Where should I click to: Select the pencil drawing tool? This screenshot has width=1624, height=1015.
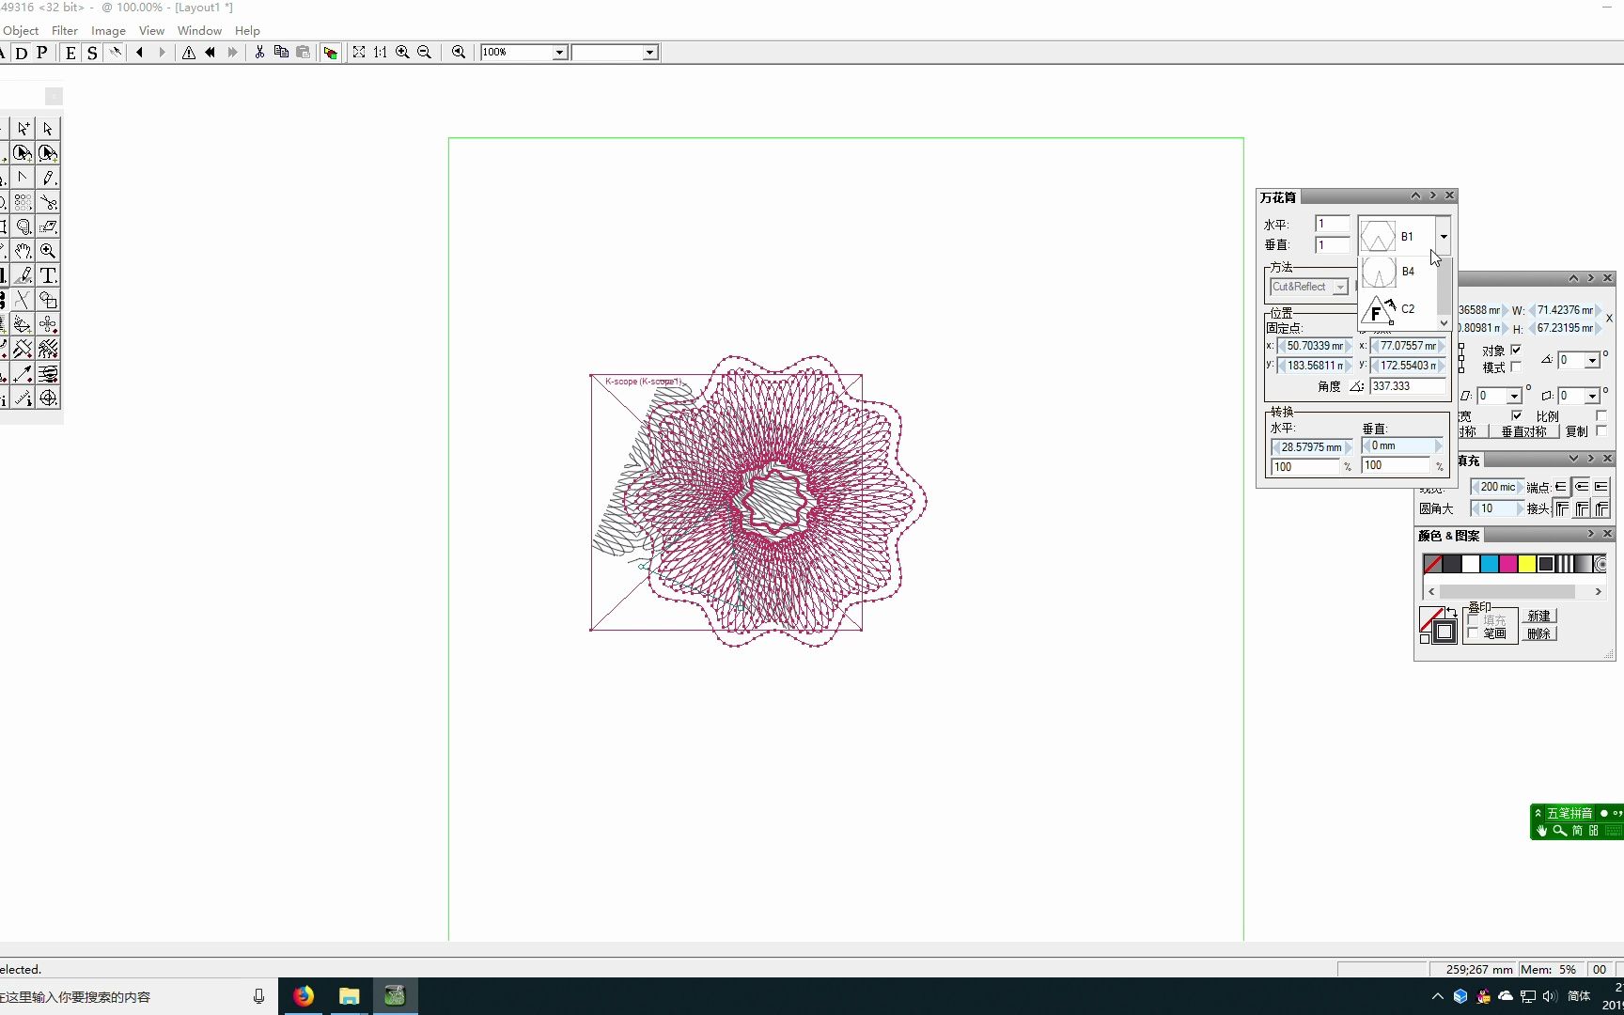pos(48,178)
